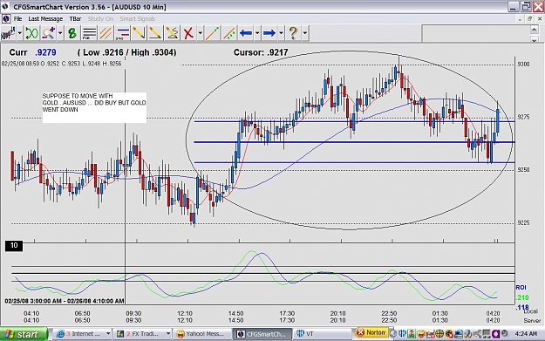Select the orange line with green dots tool
Viewport: 545px width, 341px height.
(212, 33)
